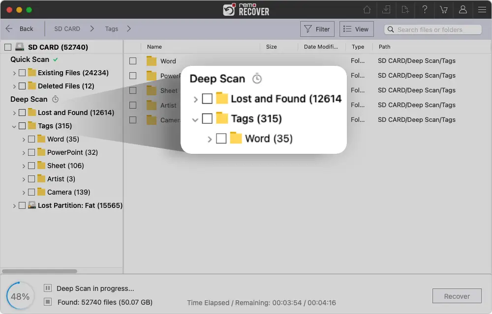The width and height of the screenshot is (492, 314).
Task: Select SD CARD in the breadcrumb path
Action: [67, 29]
